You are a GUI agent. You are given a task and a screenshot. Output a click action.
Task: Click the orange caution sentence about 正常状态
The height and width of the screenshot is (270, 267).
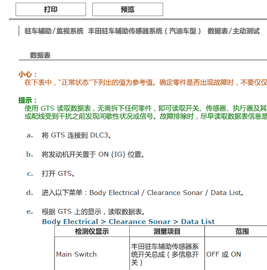coord(146,83)
